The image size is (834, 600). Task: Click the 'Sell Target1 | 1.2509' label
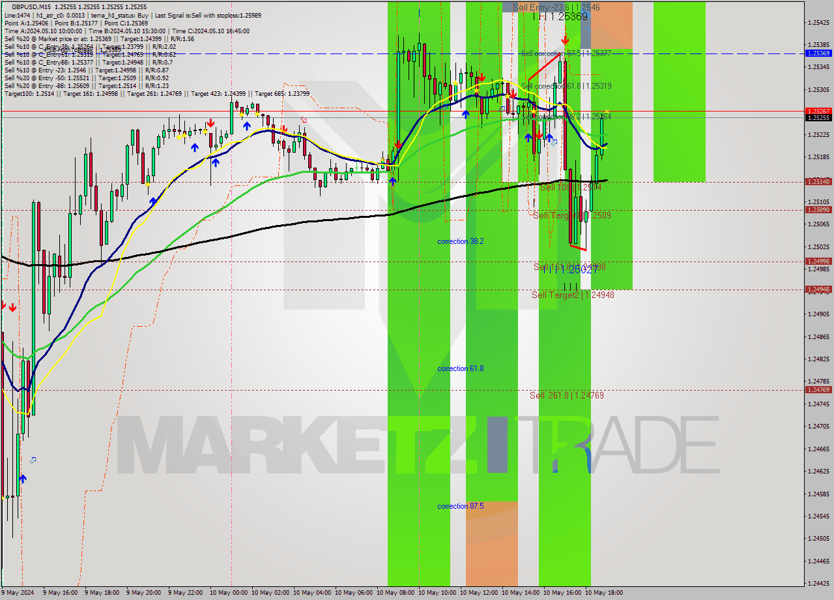click(x=572, y=215)
